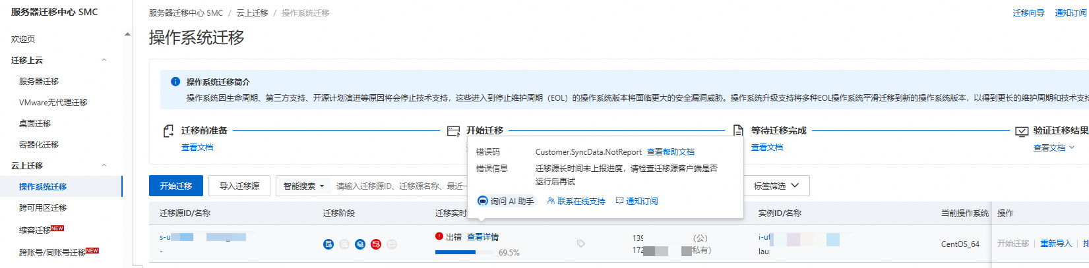Open the 标签筛选 dropdown

pos(776,186)
